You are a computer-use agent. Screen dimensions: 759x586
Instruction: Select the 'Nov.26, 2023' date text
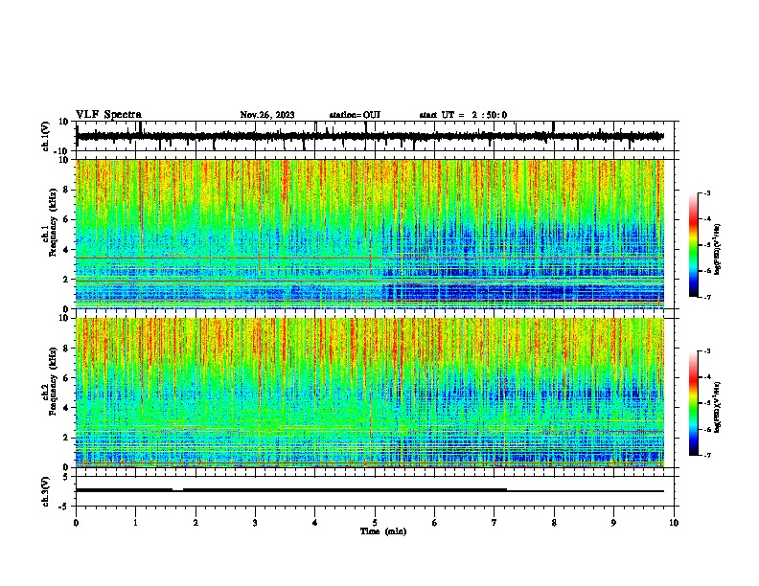[267, 115]
